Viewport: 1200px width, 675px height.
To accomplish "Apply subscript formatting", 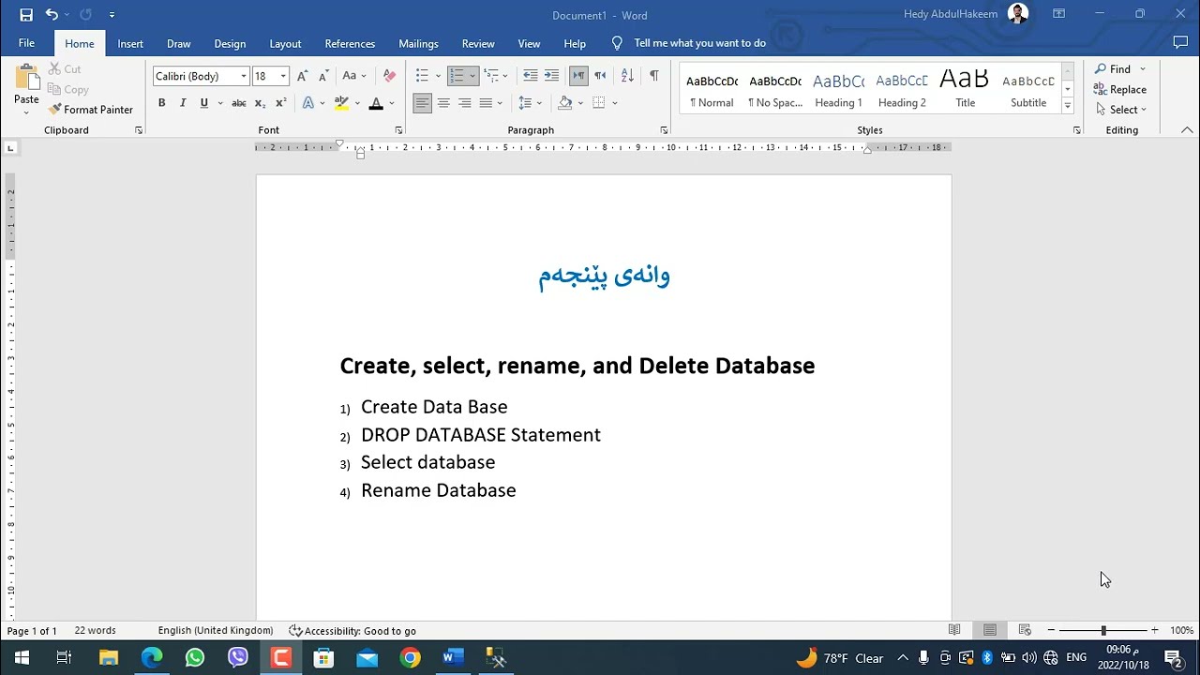I will (x=260, y=103).
